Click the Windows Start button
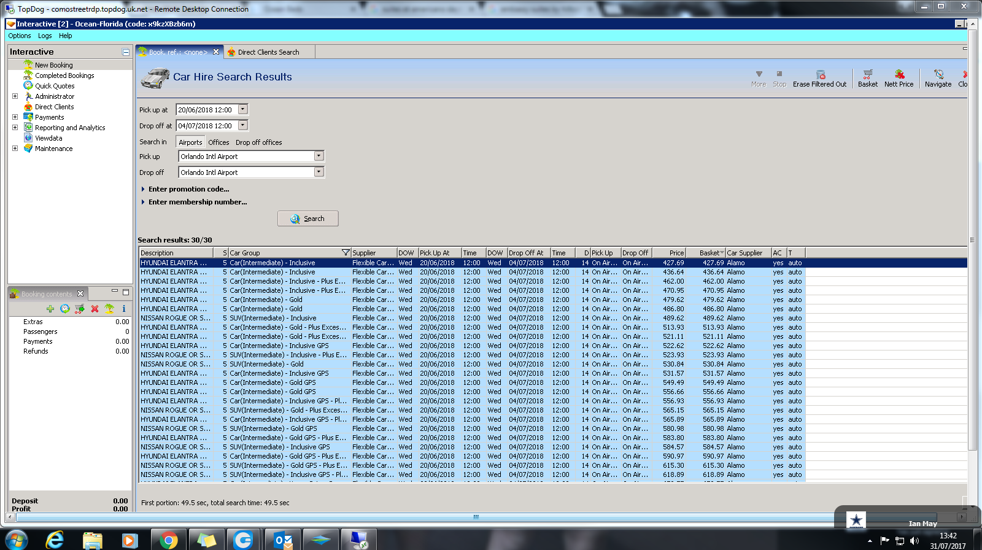This screenshot has width=982, height=550. coord(16,540)
